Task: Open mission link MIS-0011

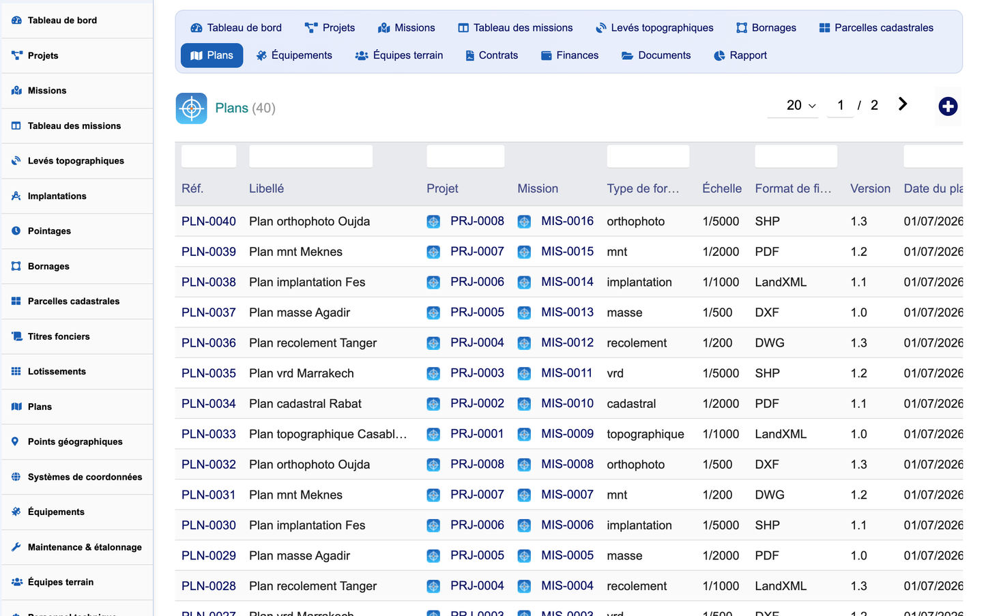Action: pos(567,374)
